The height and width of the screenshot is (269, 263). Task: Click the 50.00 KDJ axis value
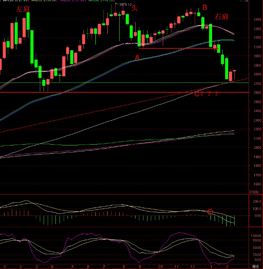click(257, 248)
